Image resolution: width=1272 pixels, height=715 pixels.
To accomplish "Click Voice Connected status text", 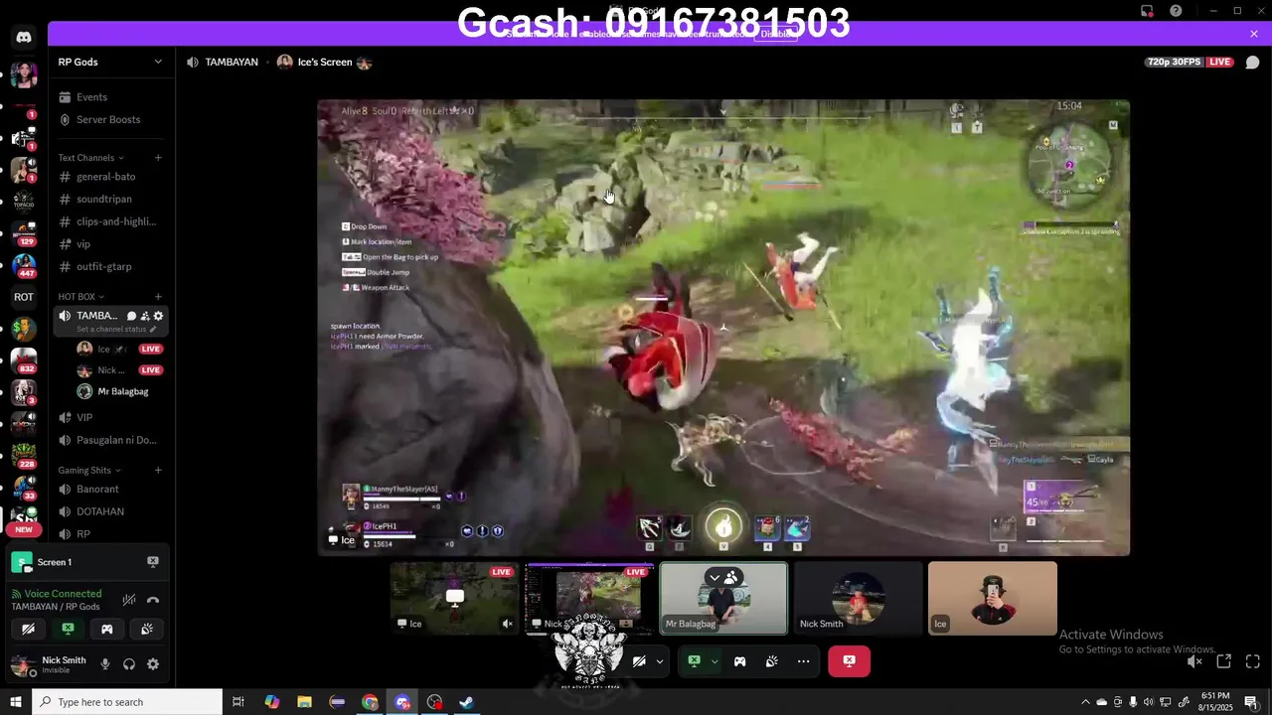I will pos(63,594).
